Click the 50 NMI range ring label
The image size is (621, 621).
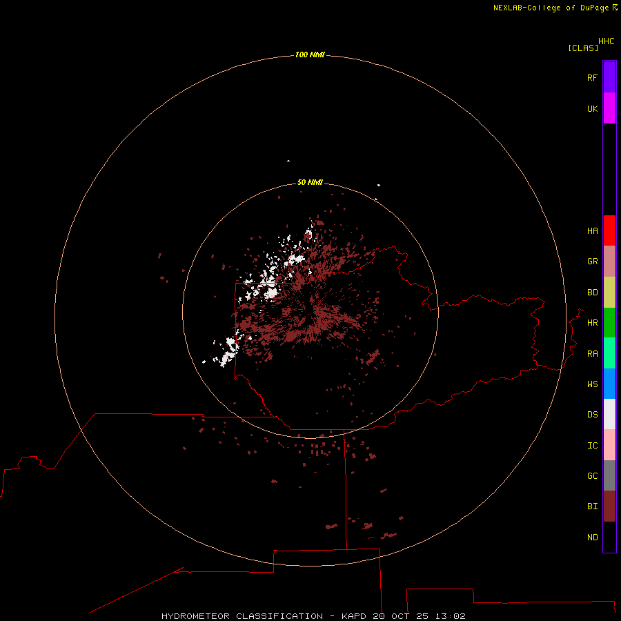coord(310,182)
